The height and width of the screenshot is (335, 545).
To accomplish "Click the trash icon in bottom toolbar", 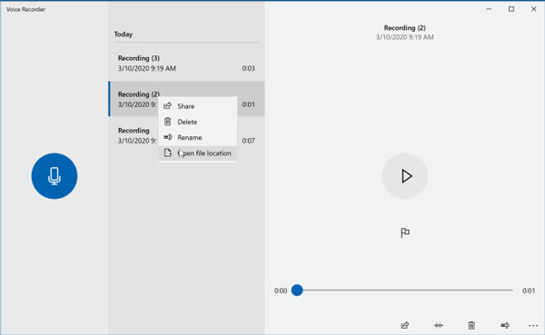I will click(x=471, y=325).
